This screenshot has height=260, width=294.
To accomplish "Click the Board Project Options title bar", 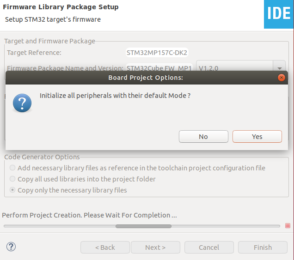I will 147,78.
